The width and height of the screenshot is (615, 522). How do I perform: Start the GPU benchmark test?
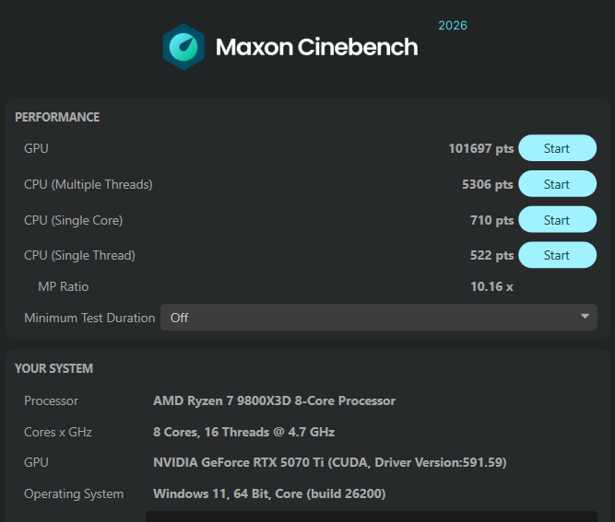coord(557,148)
